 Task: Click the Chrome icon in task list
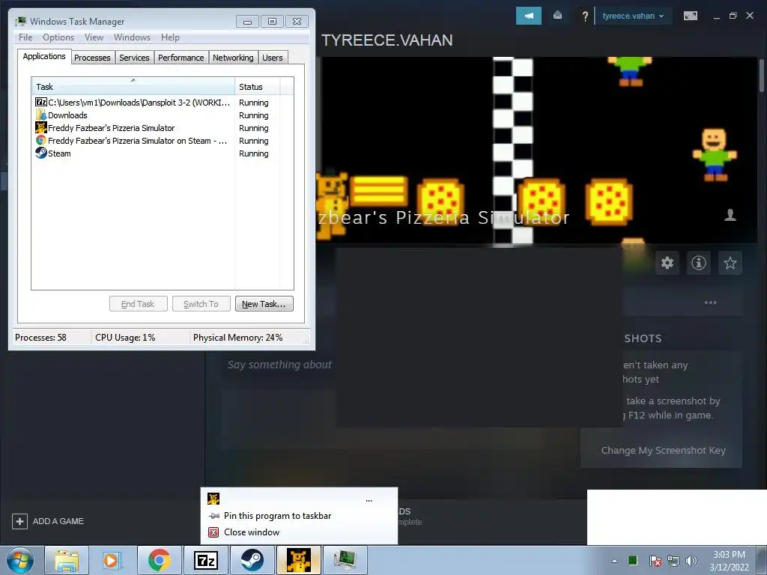tap(41, 140)
